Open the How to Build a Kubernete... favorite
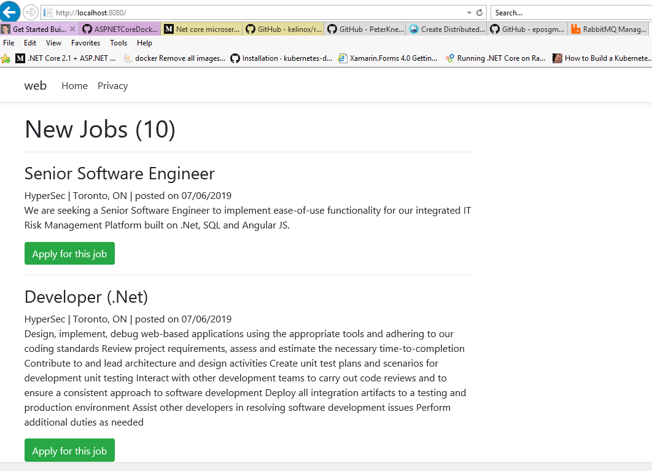 [602, 58]
